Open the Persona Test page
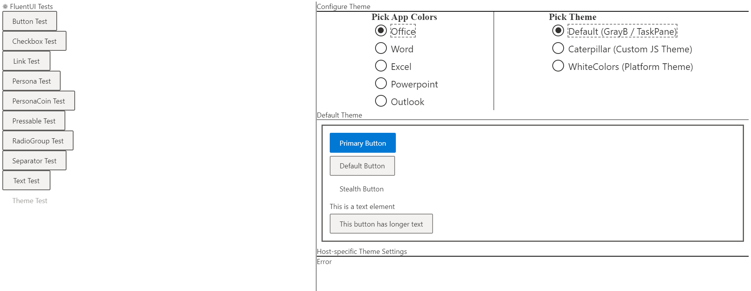 (31, 81)
